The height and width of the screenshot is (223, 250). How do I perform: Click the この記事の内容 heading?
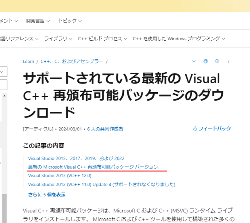[43, 146]
